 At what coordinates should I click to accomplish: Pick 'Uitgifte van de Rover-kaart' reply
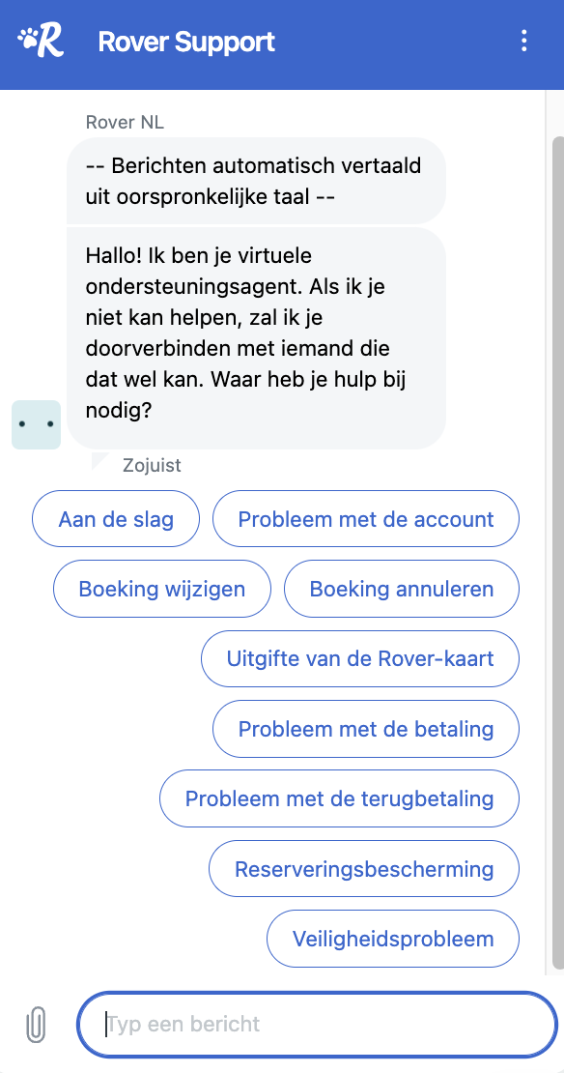click(360, 658)
